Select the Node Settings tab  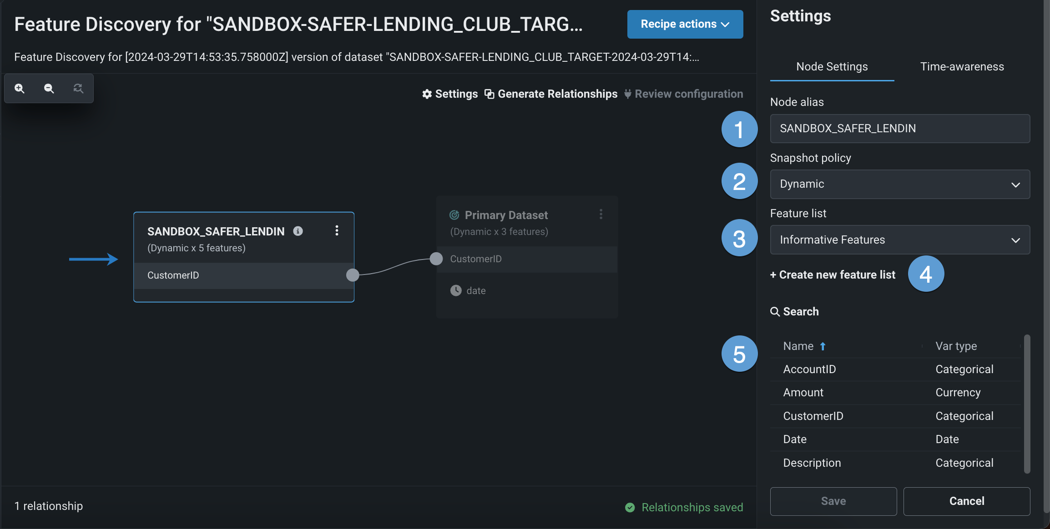click(x=832, y=67)
